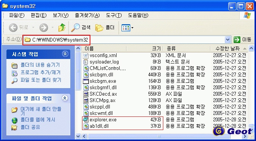Click the skcbgm.dll file icon
256x141 pixels.
tap(86, 75)
